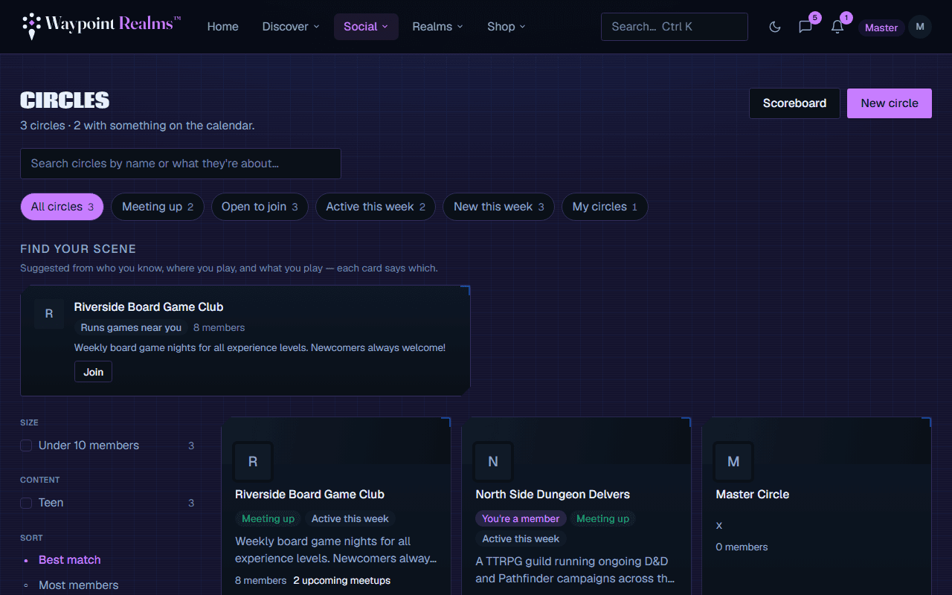
Task: Open the messages chat icon
Action: click(805, 27)
